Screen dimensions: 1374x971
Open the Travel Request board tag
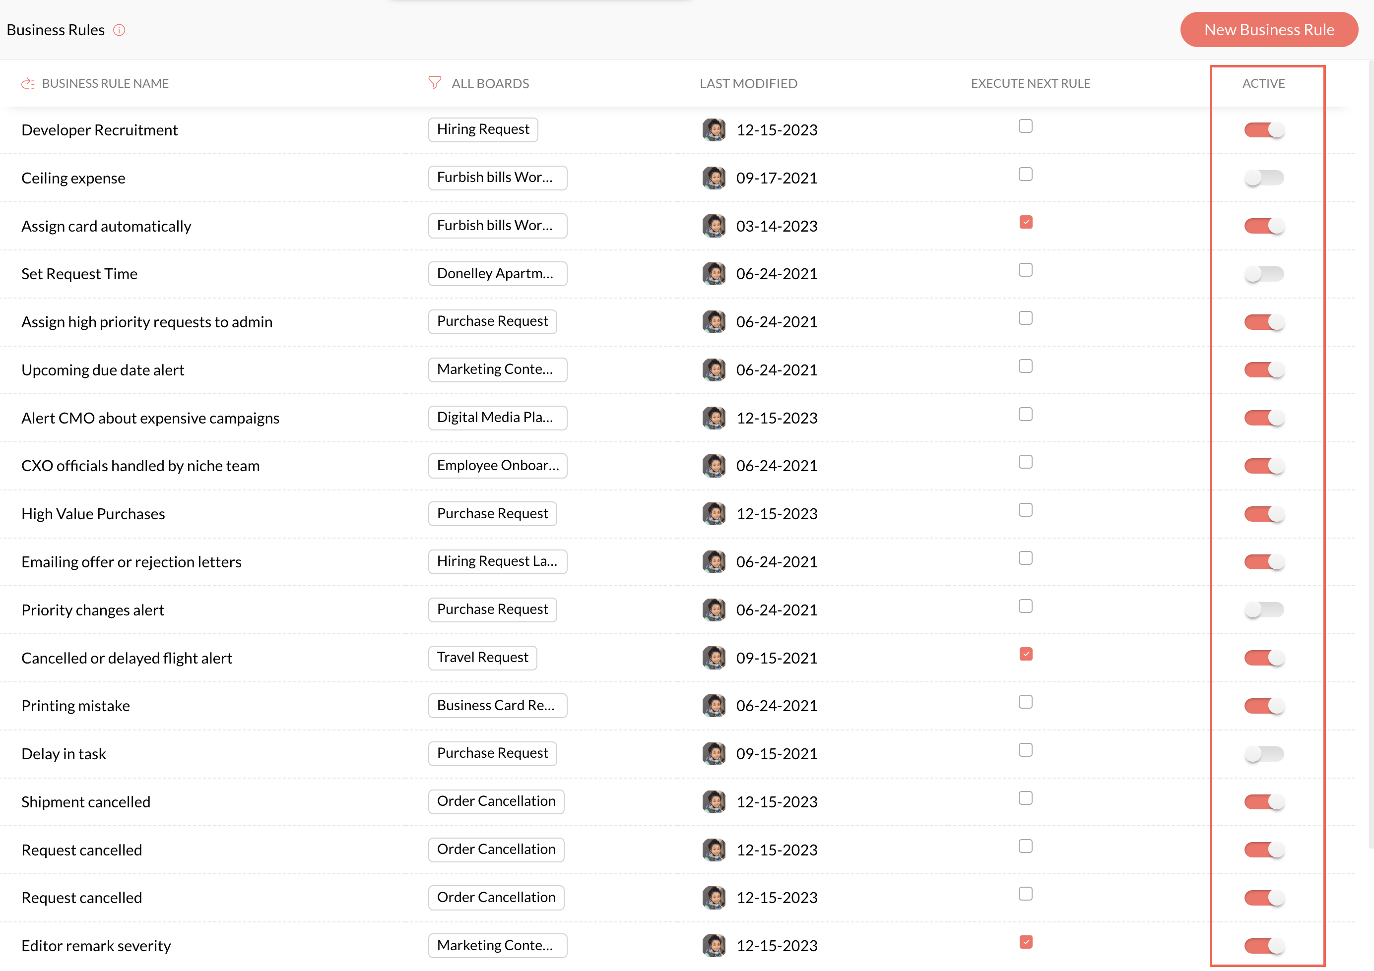point(482,658)
